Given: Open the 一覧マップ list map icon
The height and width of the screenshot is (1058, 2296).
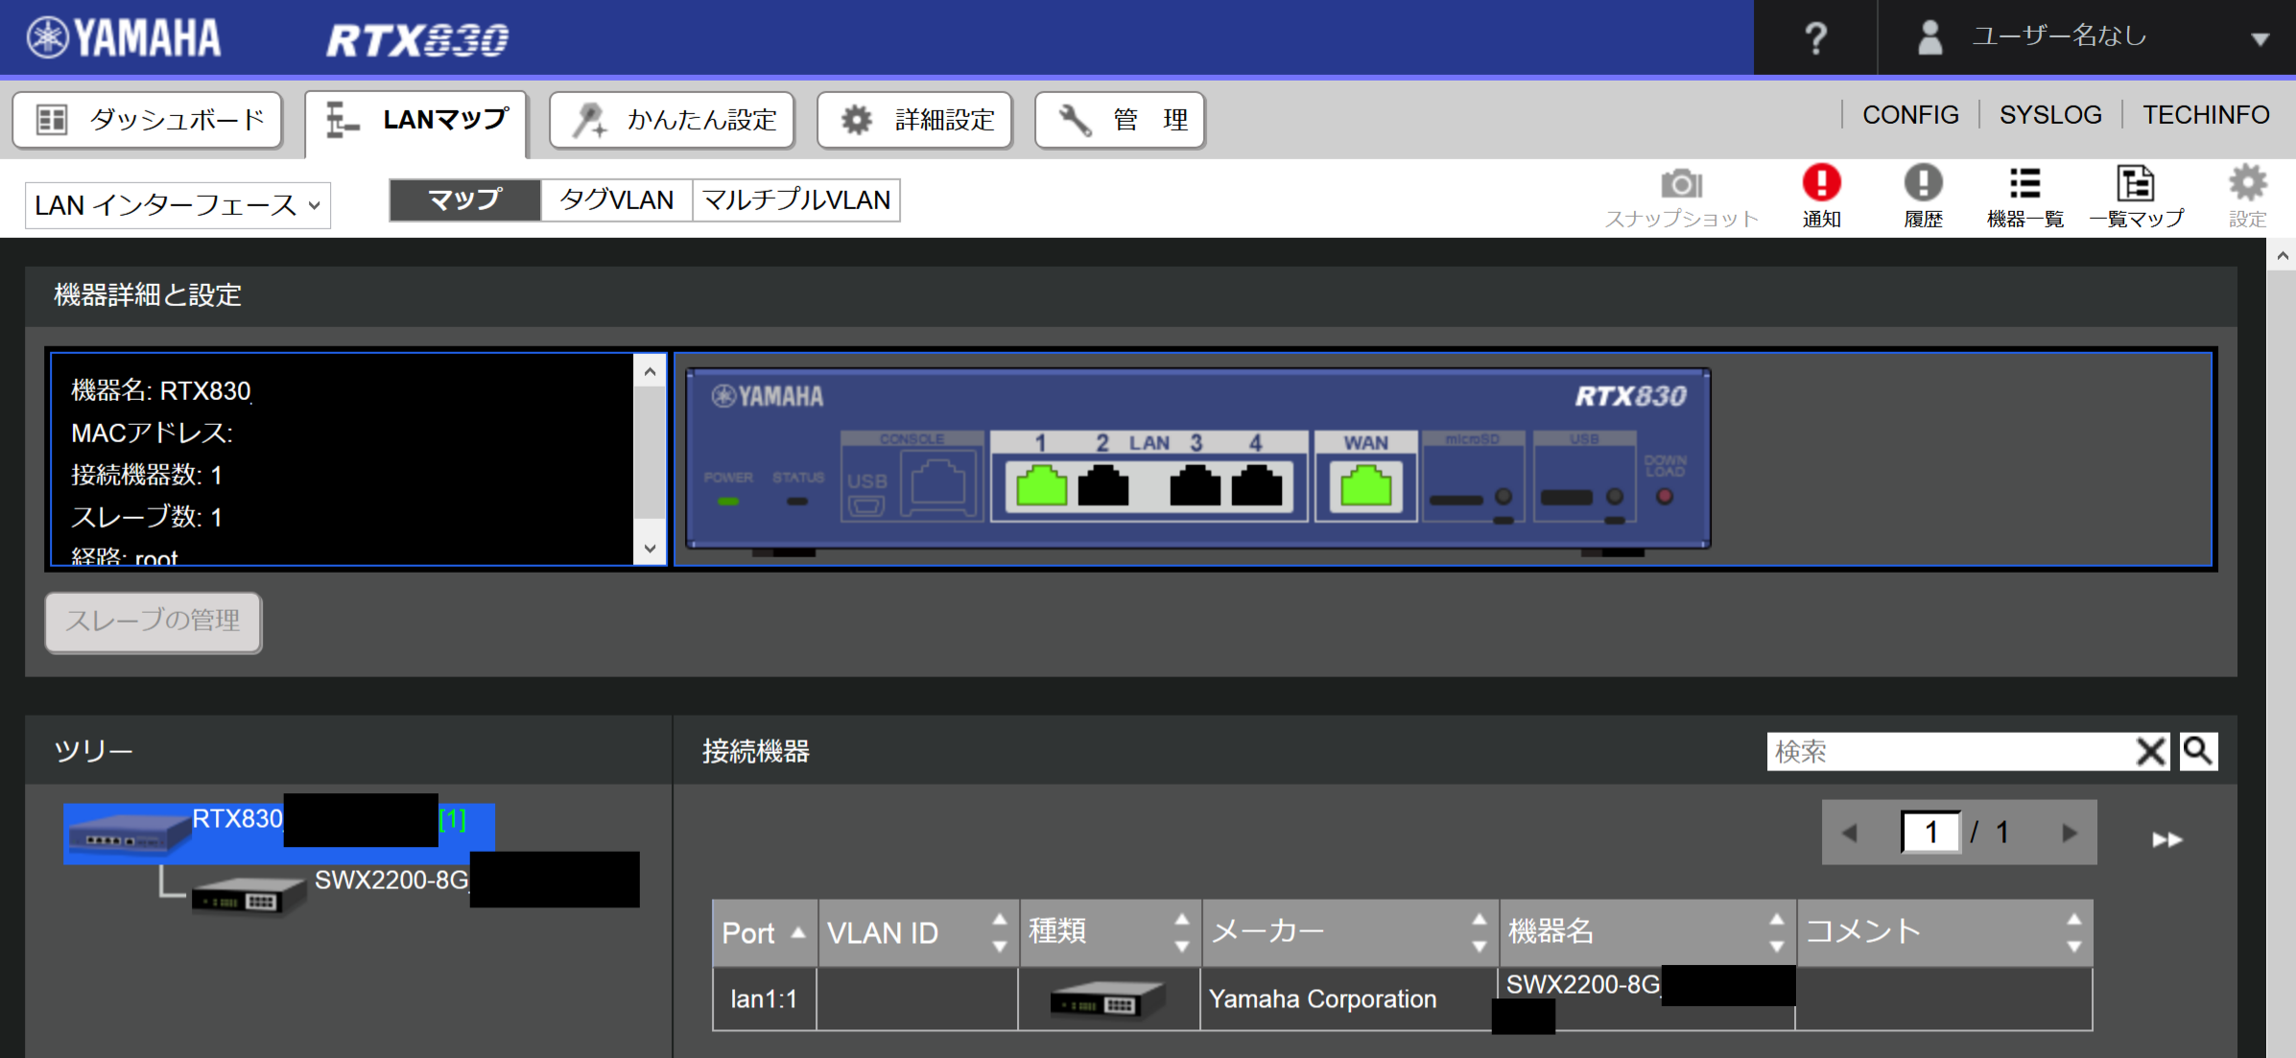Looking at the screenshot, I should pos(2136,184).
